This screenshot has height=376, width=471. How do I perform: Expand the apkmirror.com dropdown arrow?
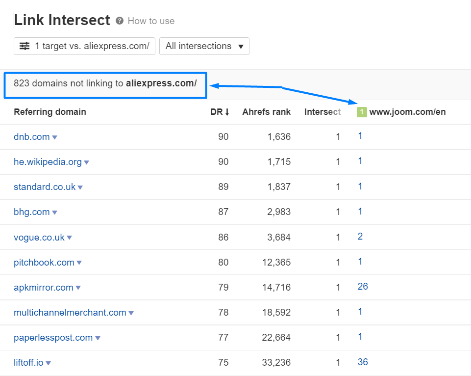click(78, 288)
